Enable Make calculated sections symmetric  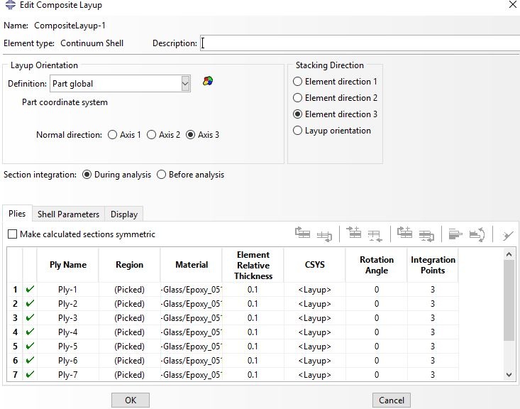click(x=12, y=234)
